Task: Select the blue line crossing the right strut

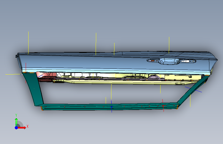Action: tap(193, 89)
